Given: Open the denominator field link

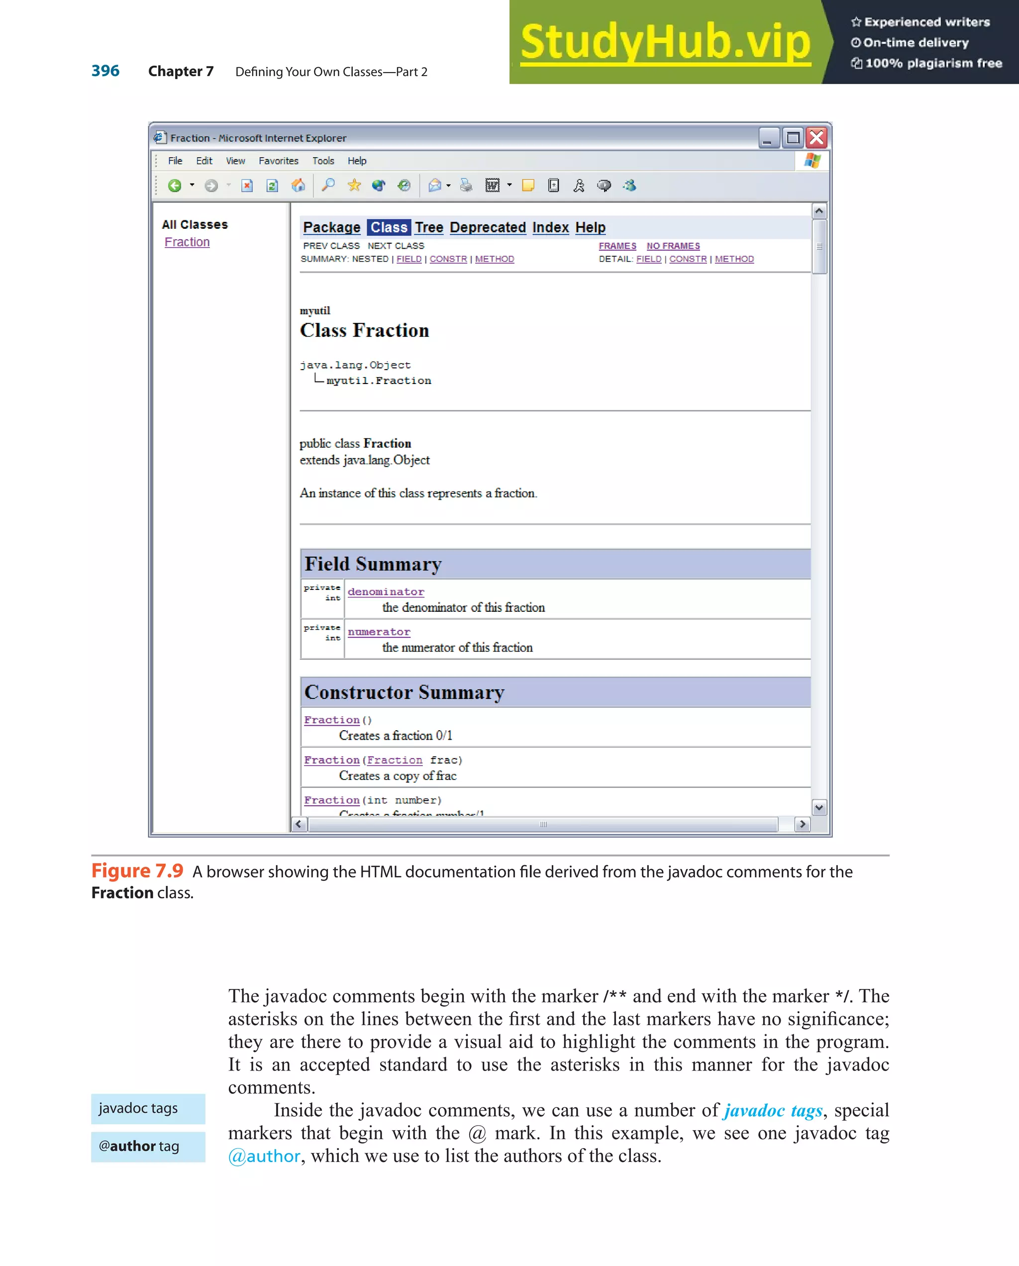Looking at the screenshot, I should point(385,592).
